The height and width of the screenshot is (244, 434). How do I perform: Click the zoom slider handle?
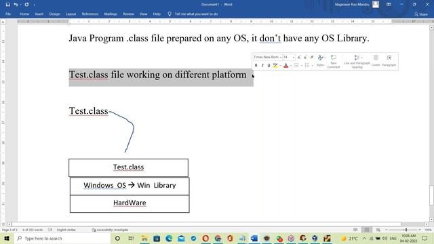(x=406, y=230)
